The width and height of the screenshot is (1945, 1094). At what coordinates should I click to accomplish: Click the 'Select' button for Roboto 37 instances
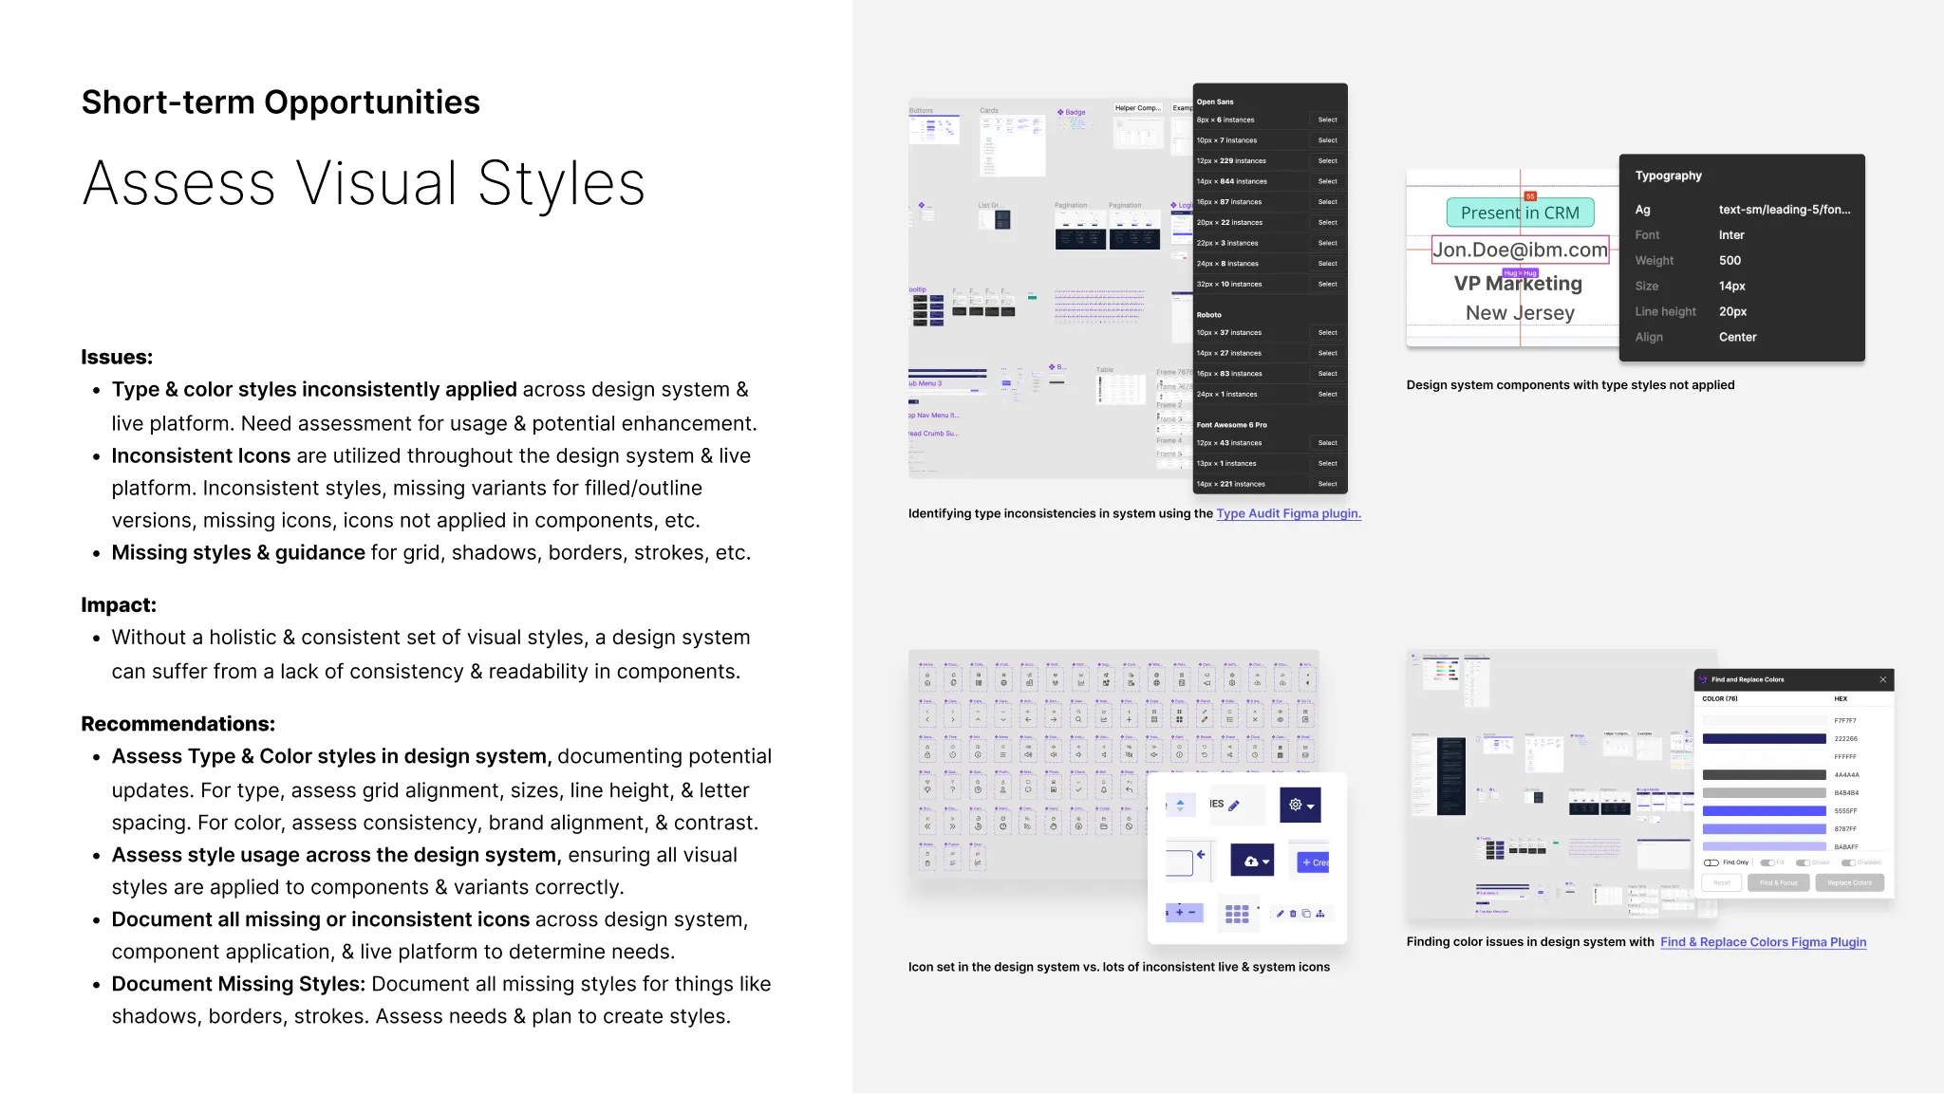[1326, 331]
